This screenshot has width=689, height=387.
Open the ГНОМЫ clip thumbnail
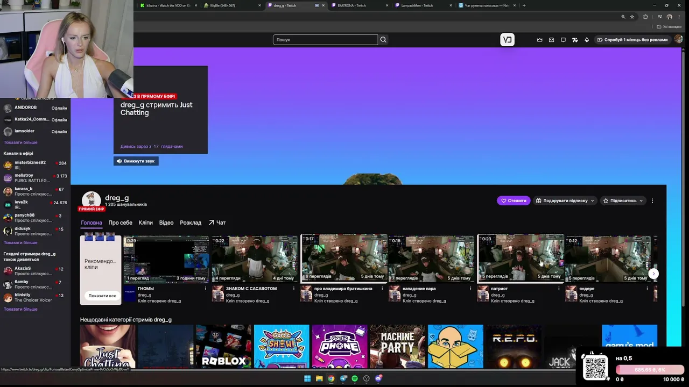[x=166, y=259]
